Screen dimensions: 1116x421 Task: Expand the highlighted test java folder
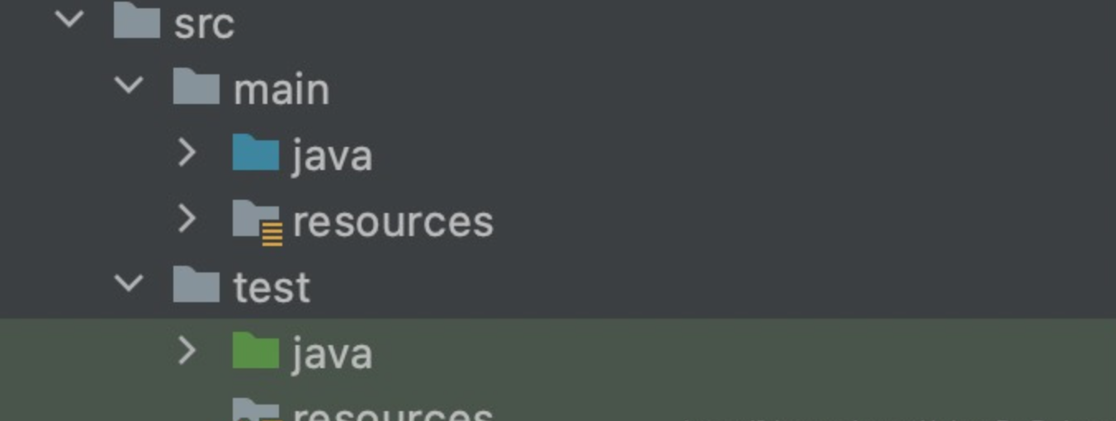(187, 351)
